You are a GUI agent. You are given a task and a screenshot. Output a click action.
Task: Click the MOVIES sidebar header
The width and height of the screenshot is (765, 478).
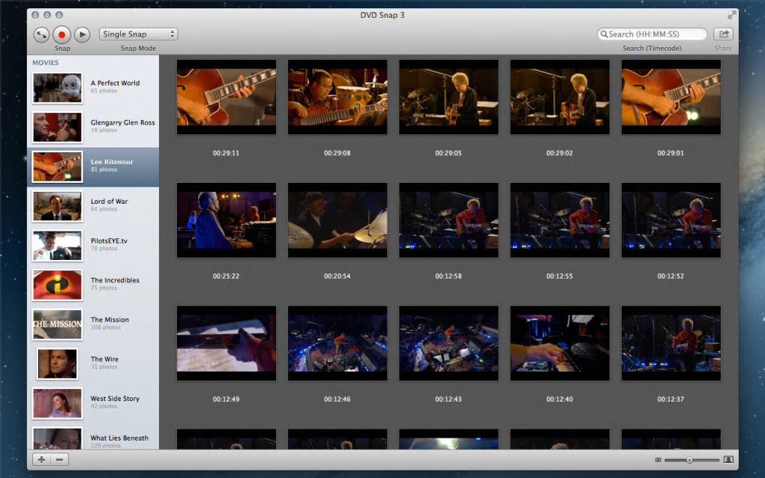pos(45,63)
